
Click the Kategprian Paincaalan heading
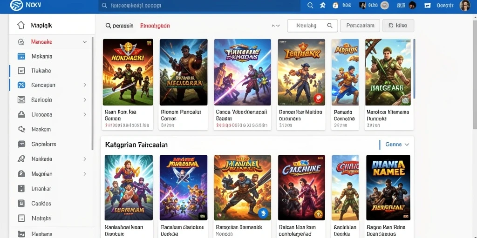tap(136, 145)
